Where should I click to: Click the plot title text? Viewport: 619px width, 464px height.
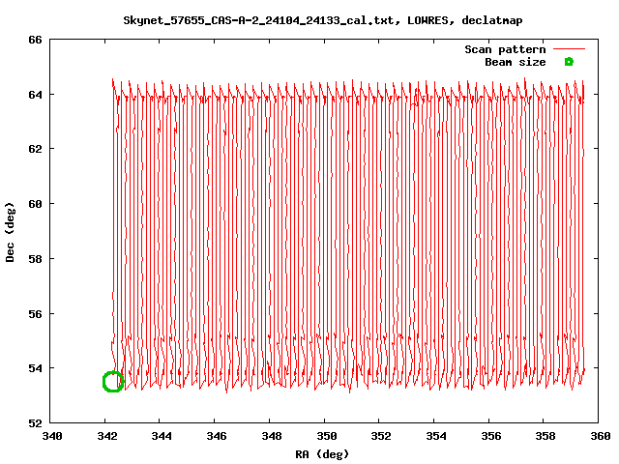(x=323, y=20)
